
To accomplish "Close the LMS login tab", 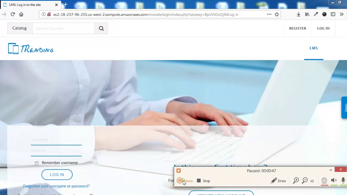I will (56, 5).
